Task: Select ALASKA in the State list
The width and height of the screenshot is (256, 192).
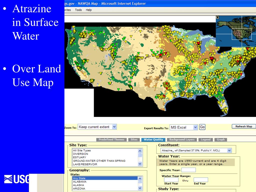Action: click(x=105, y=185)
